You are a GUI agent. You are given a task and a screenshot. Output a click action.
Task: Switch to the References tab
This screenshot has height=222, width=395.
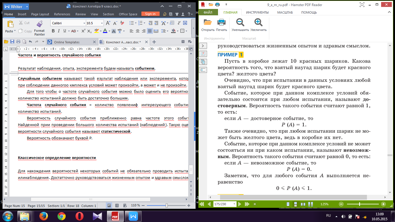[62, 14]
